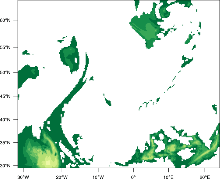Viewport: 220px width, 179px height.
Task: Click the 30°N latitude label
Action: [x=5, y=166]
